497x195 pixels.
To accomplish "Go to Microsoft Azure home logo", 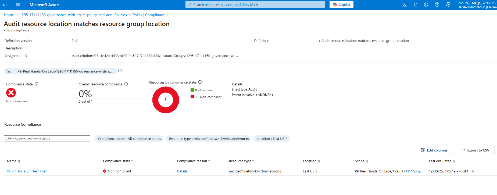I will (44, 5).
